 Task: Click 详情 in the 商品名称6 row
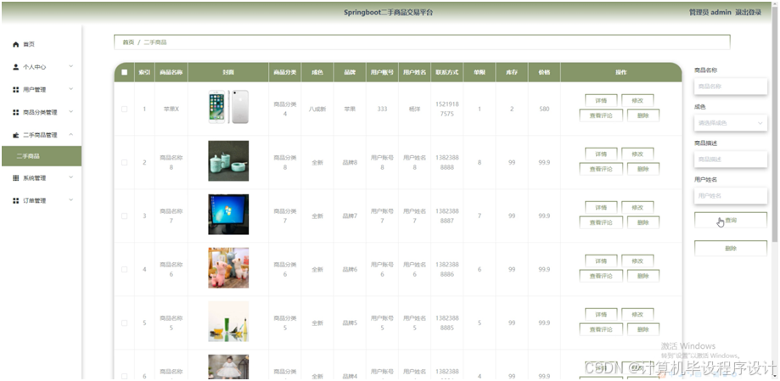(x=601, y=261)
